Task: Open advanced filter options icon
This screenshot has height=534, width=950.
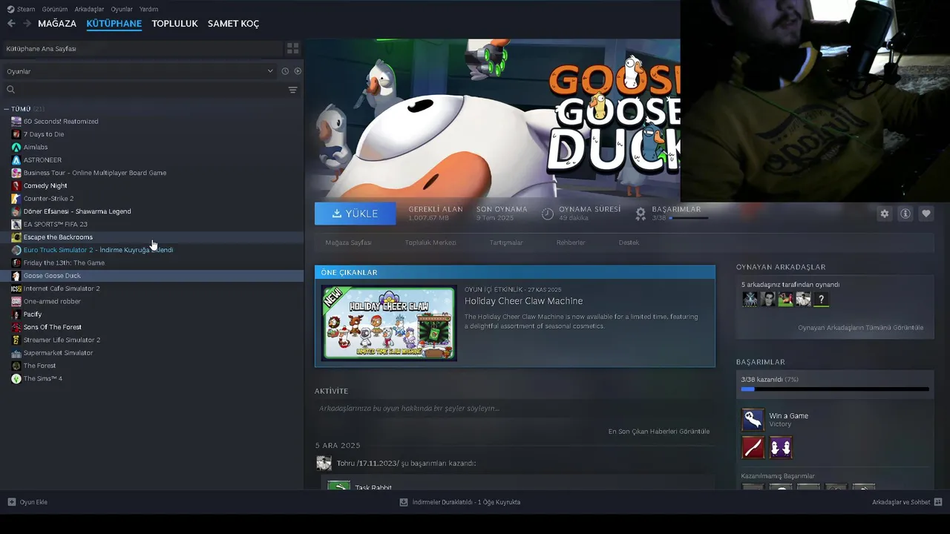Action: click(x=292, y=90)
